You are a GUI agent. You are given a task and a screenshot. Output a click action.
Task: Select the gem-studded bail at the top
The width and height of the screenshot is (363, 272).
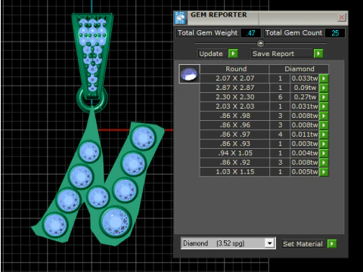click(92, 55)
